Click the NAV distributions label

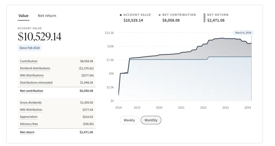32,75
